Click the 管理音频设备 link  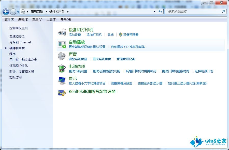[x=126, y=59]
